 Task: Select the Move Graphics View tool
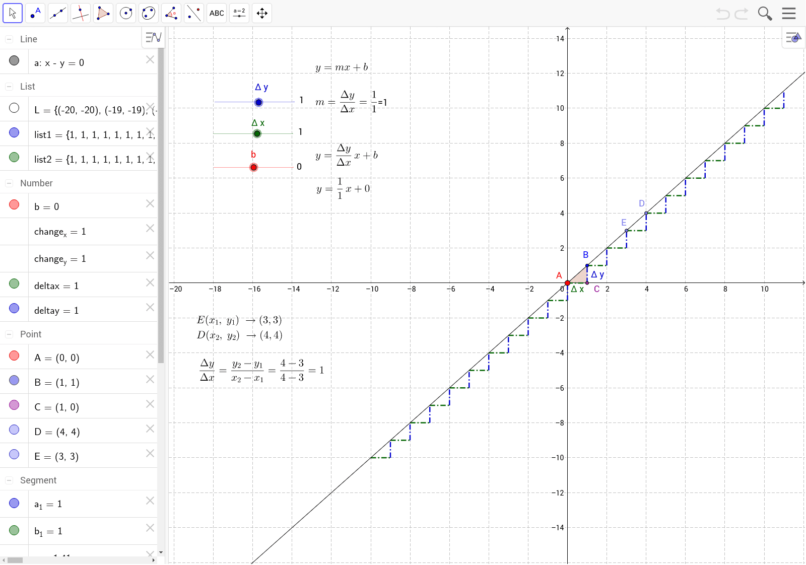click(262, 13)
